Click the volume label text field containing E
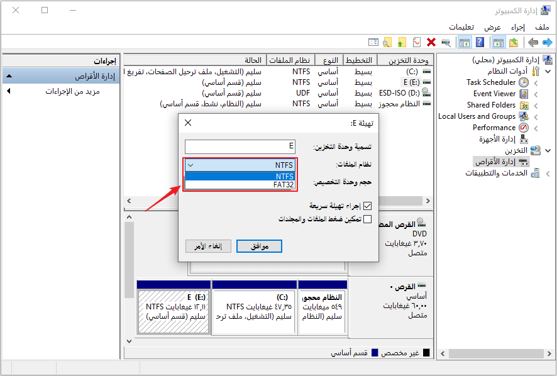This screenshot has height=376, width=557. coord(240,147)
